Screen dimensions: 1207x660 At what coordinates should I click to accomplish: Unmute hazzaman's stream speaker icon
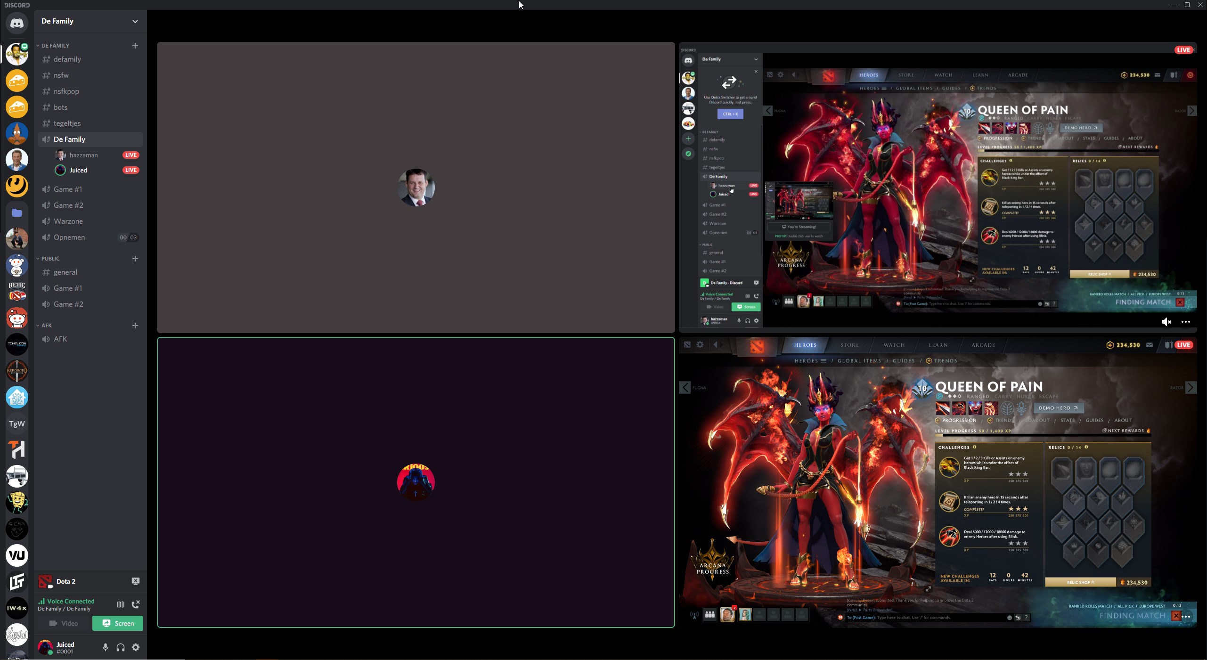tap(1166, 322)
